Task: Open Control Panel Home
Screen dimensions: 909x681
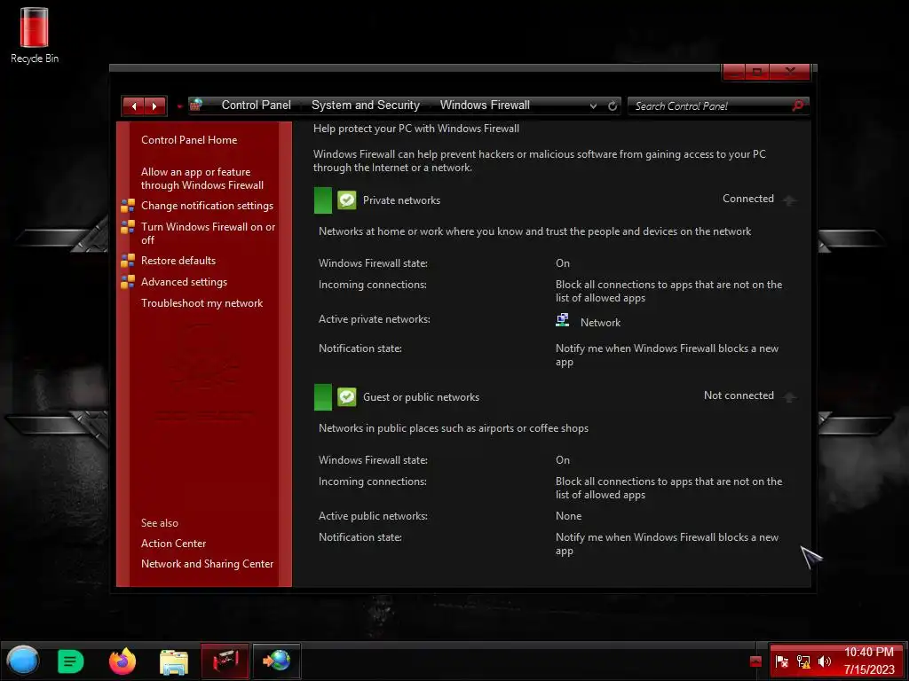Action: (189, 139)
